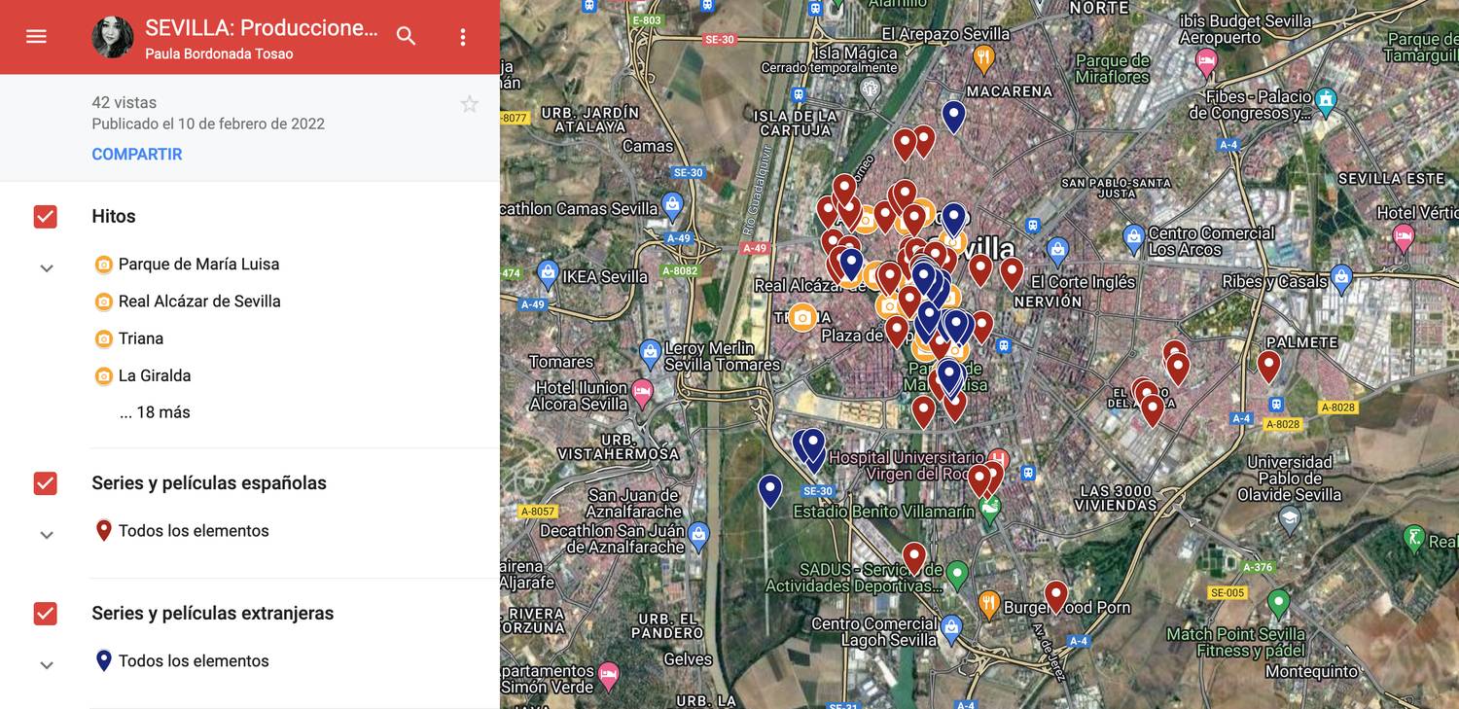This screenshot has height=709, width=1459.
Task: Open the hamburger menu
Action: click(x=36, y=37)
